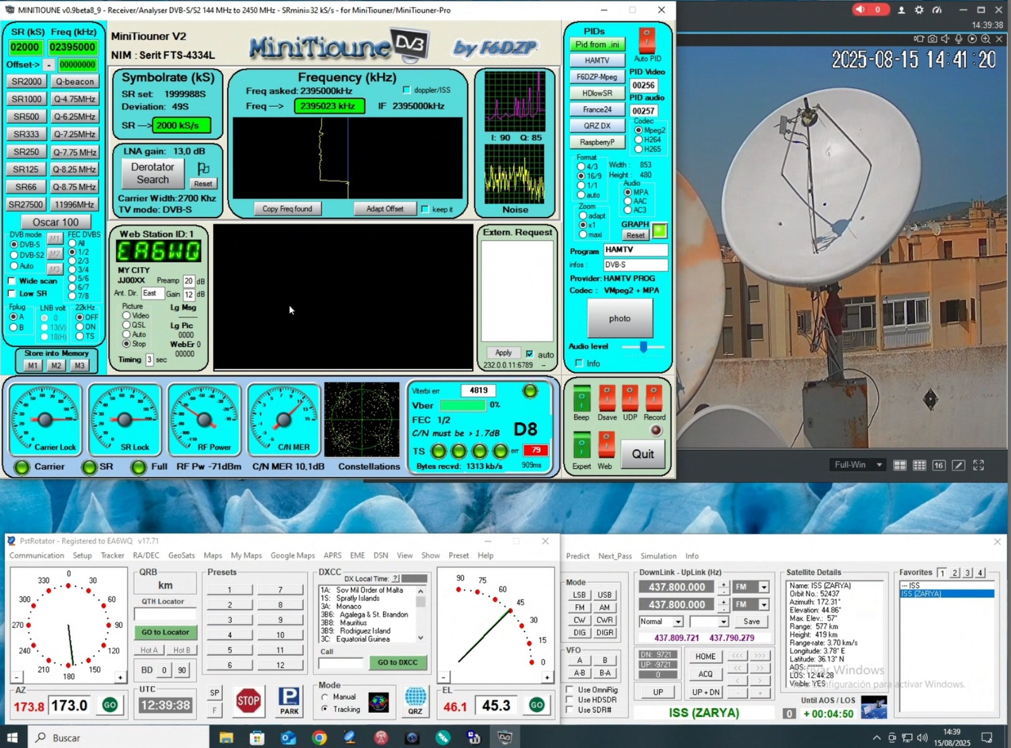
Task: Open the downlink FM mode dropdown
Action: click(x=763, y=587)
